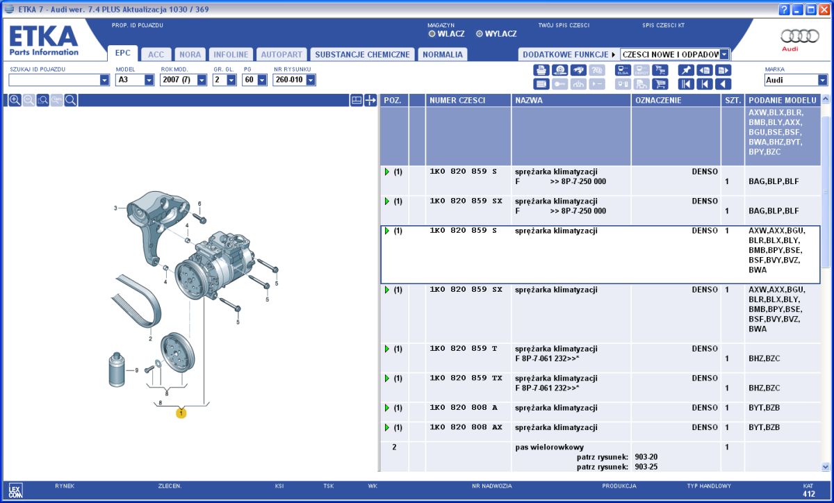The height and width of the screenshot is (503, 834).
Task: Click the parts list scroll up arrow
Action: (826, 99)
